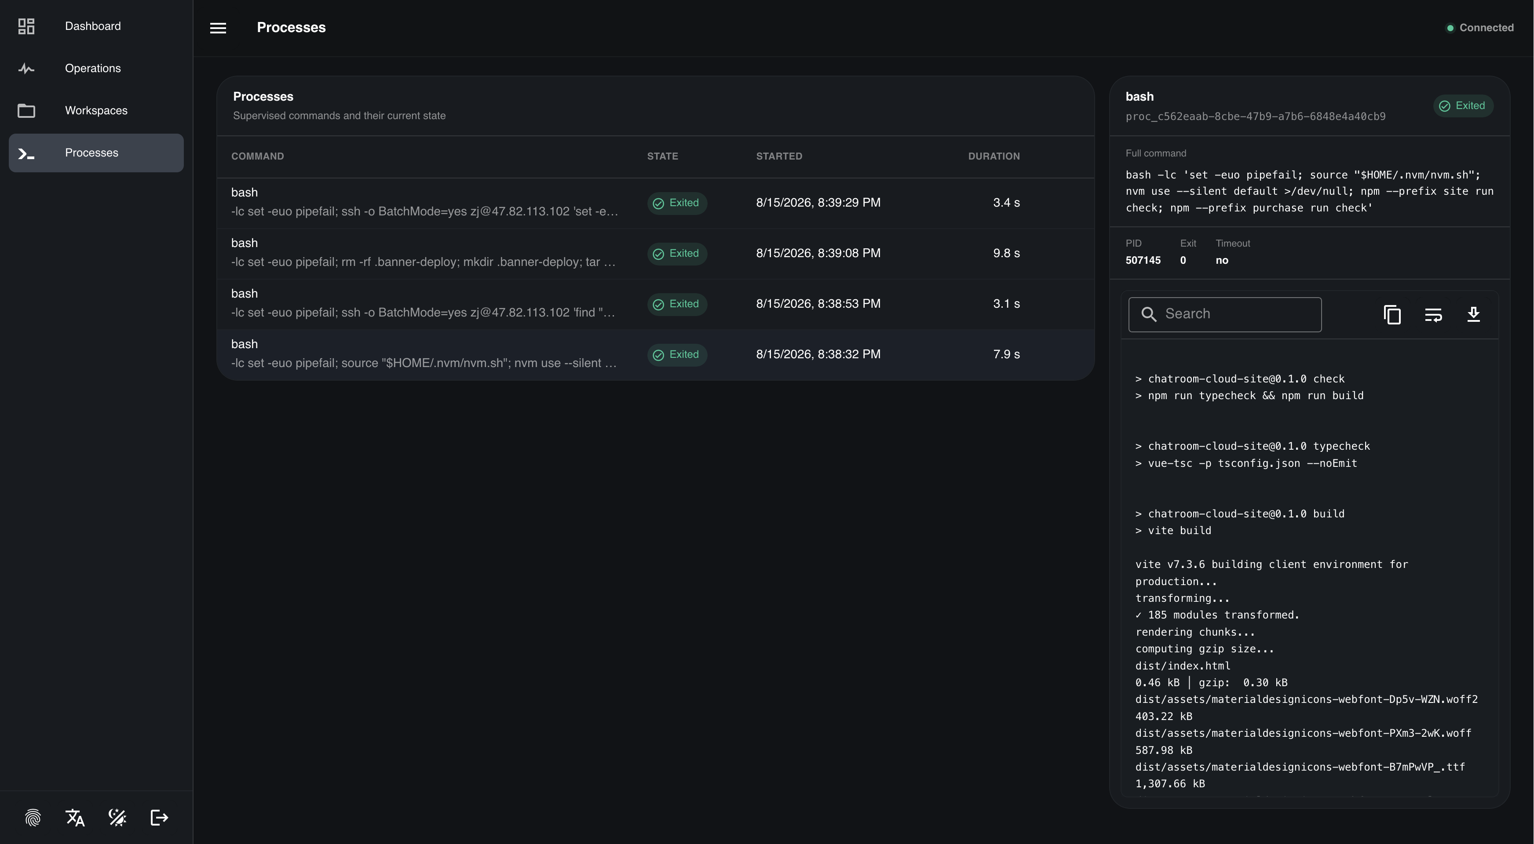Click the PID value 507145
Image resolution: width=1534 pixels, height=844 pixels.
[x=1143, y=261]
